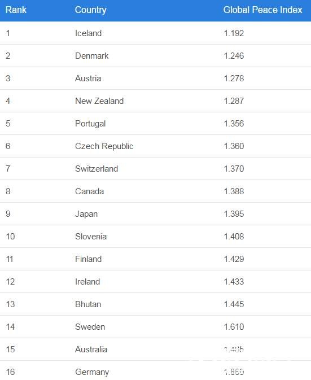Click the Germany country name

92,372
